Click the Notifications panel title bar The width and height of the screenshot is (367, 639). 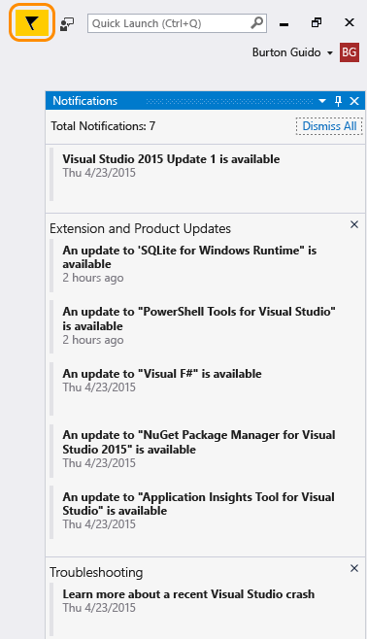click(x=205, y=101)
